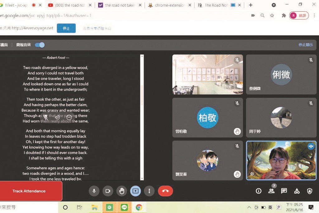Close the YouTube "(808) the road not" tab

[x=90, y=5]
